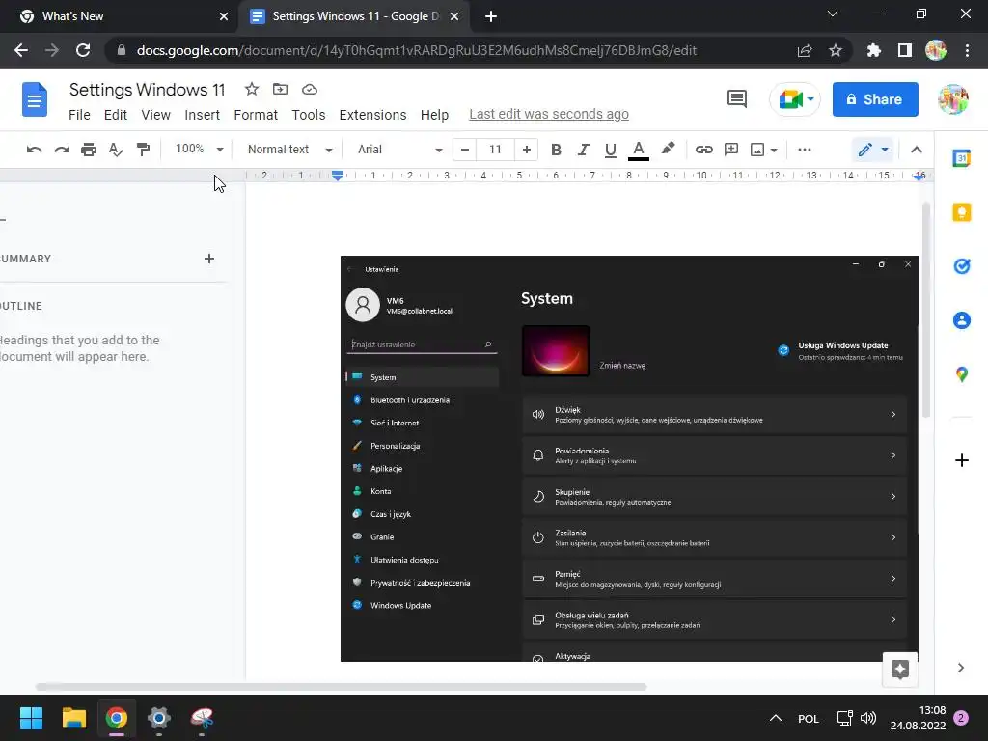Insert a link using the toolbar icon
This screenshot has width=988, height=741.
tap(703, 150)
